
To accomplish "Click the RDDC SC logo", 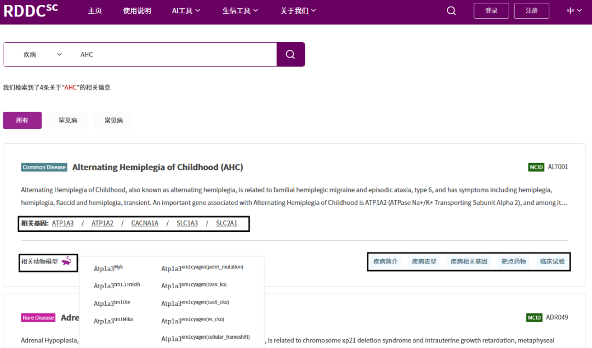I will (30, 10).
